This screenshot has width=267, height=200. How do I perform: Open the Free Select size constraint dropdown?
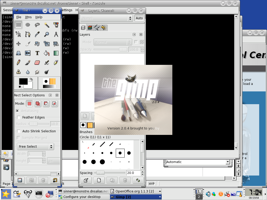point(35,147)
